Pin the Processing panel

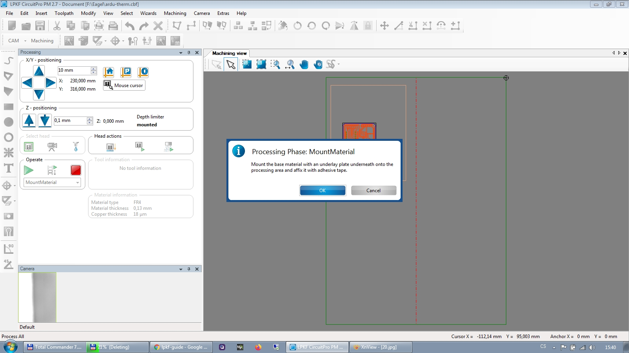point(189,53)
